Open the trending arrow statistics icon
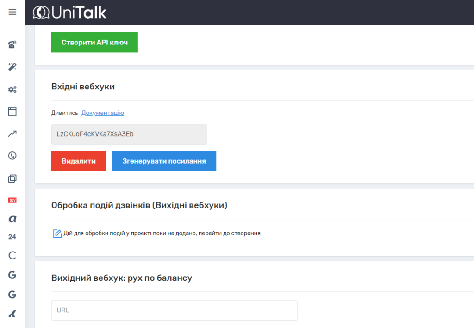 pyautogui.click(x=12, y=133)
